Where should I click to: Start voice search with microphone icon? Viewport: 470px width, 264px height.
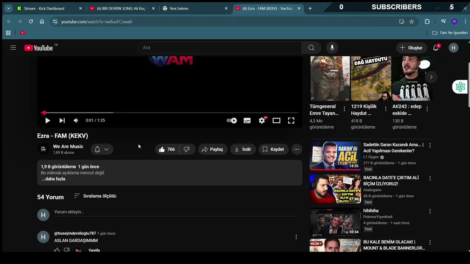pyautogui.click(x=332, y=48)
